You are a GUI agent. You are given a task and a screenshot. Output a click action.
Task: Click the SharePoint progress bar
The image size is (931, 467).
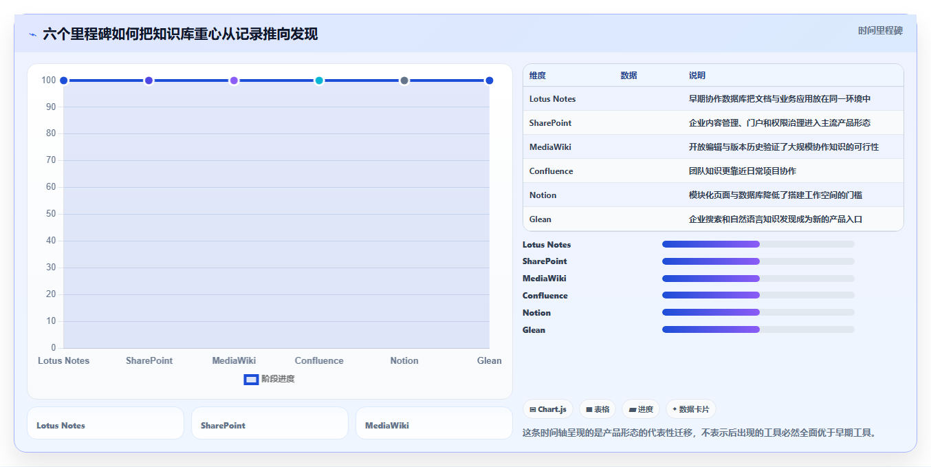(758, 261)
